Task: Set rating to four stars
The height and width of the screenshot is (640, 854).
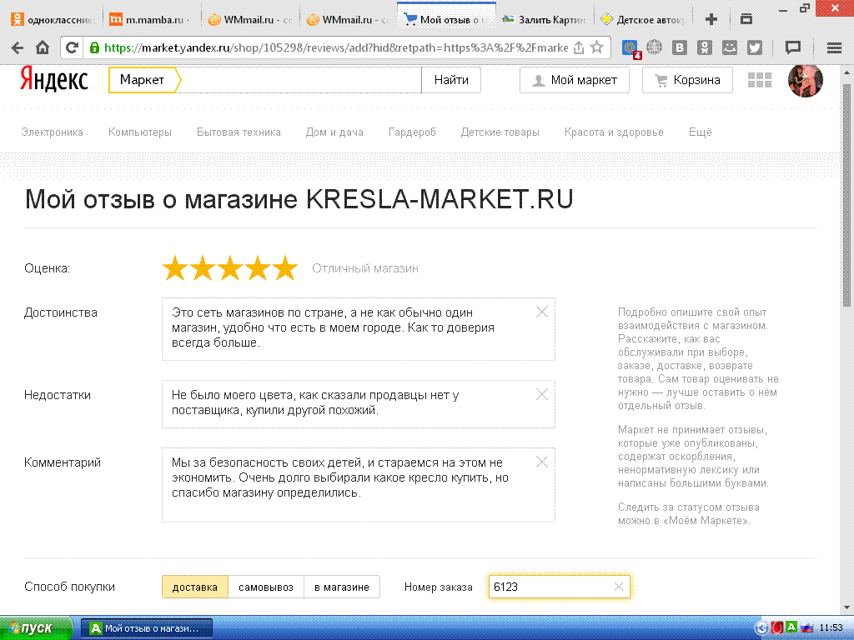Action: pos(258,267)
